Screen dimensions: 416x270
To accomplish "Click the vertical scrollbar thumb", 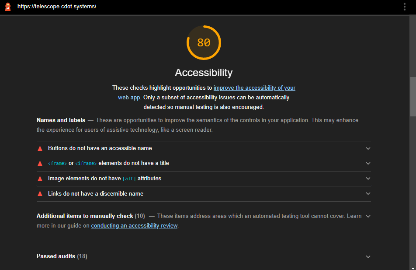I will click(x=413, y=94).
